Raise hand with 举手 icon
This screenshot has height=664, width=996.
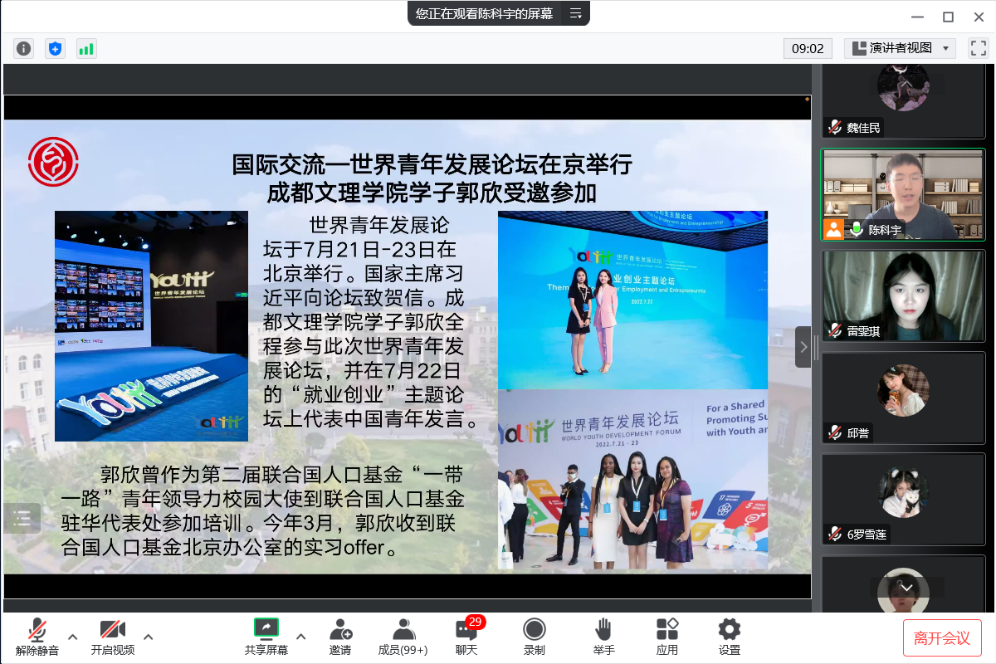[x=603, y=637]
